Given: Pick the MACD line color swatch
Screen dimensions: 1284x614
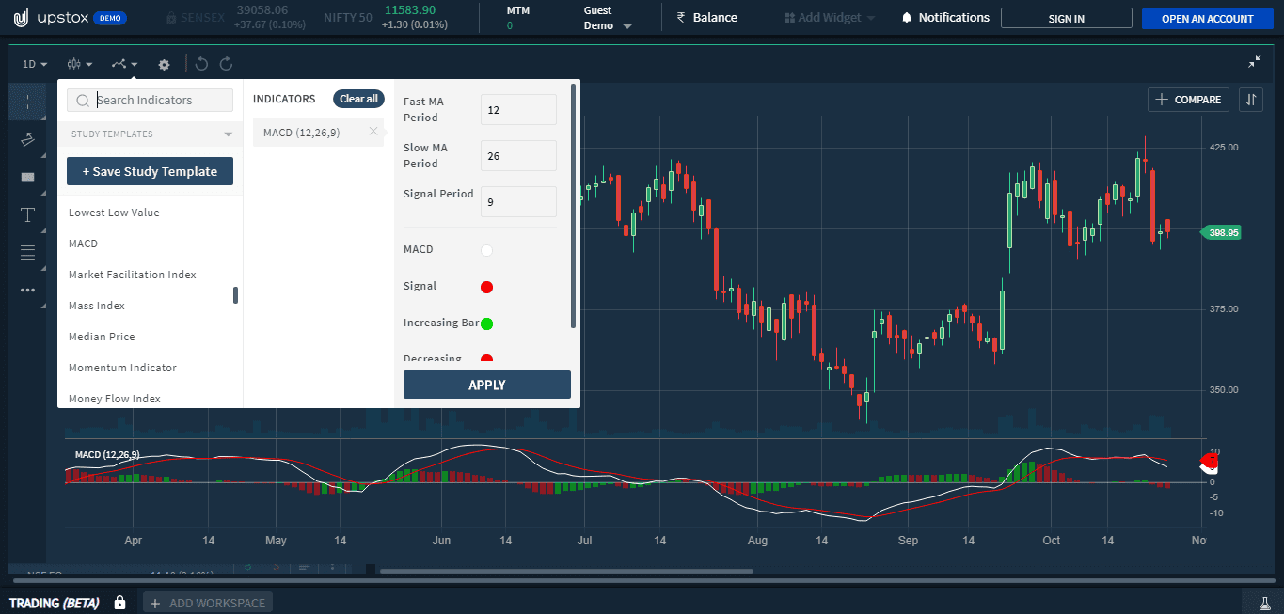Looking at the screenshot, I should coord(486,250).
